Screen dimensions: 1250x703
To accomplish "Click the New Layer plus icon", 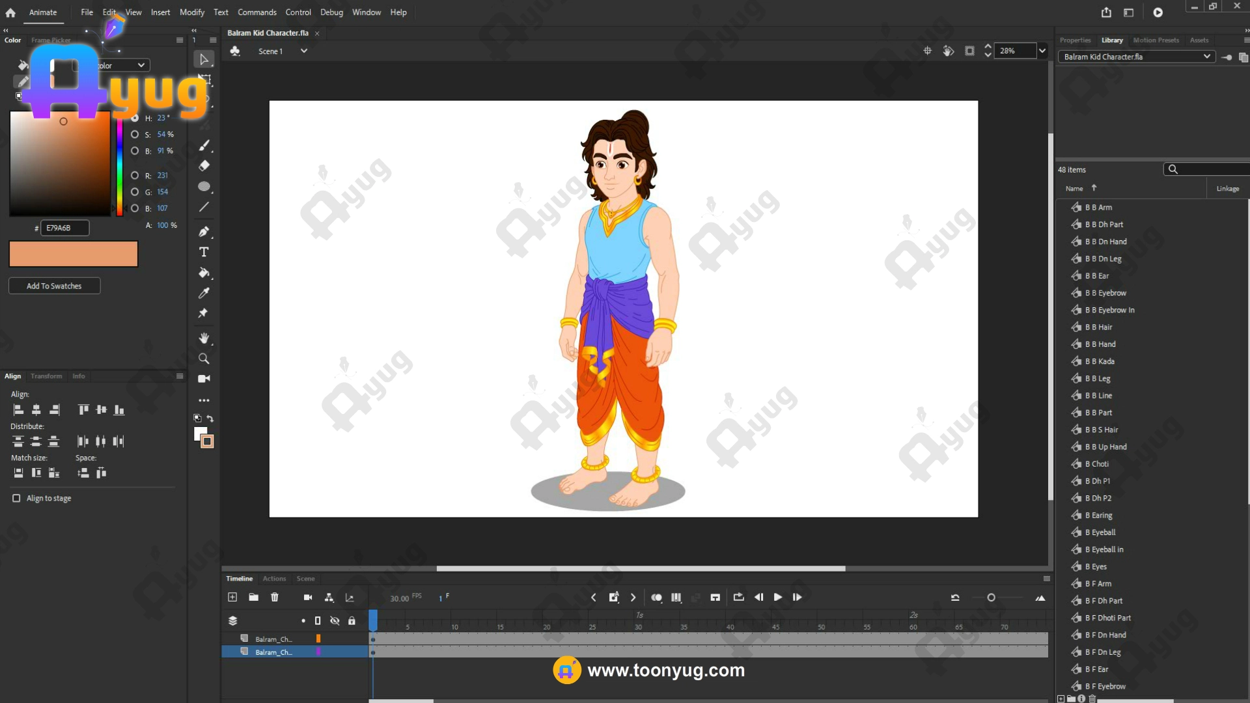I will point(232,597).
